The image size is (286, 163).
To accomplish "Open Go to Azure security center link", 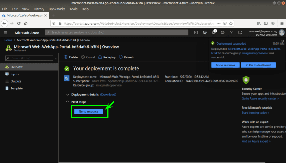I will 260,98.
